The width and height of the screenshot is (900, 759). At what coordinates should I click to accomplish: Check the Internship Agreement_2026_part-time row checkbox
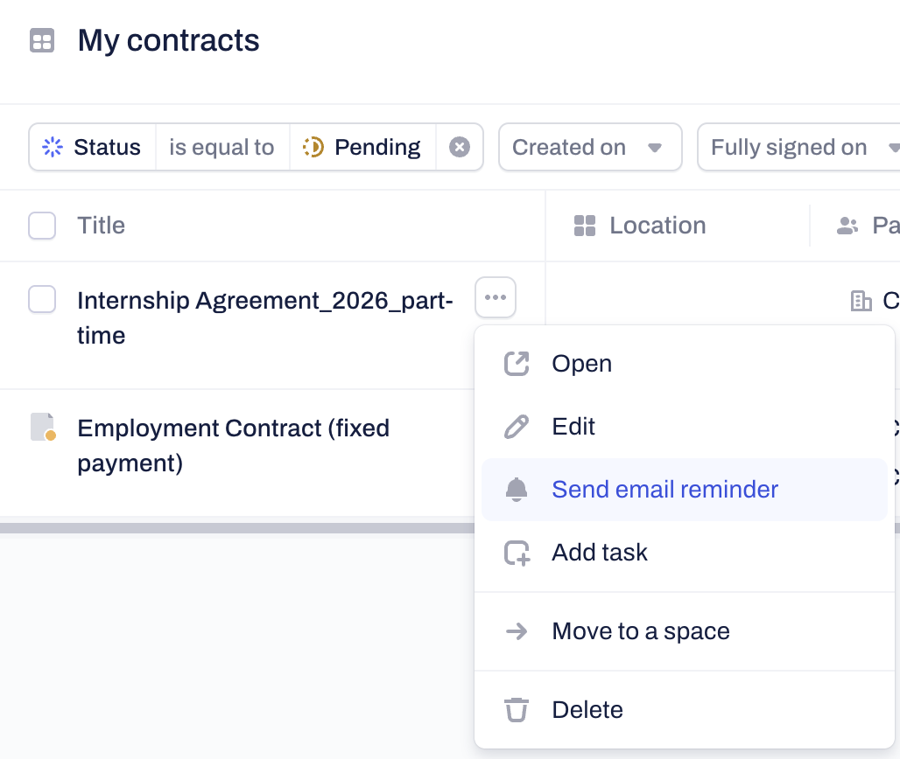pyautogui.click(x=42, y=299)
